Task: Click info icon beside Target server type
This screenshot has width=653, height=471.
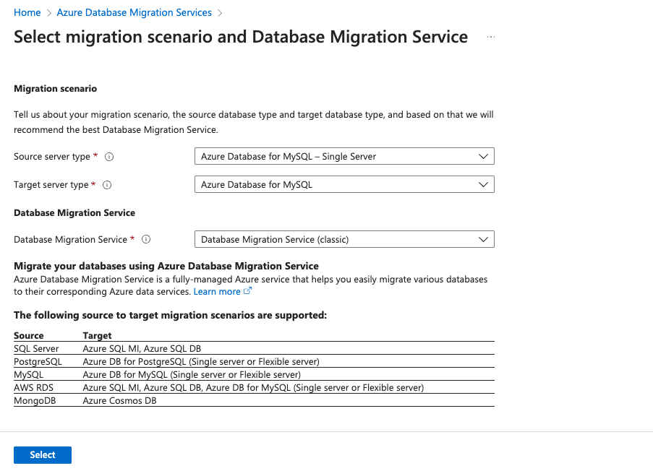Action: (107, 185)
